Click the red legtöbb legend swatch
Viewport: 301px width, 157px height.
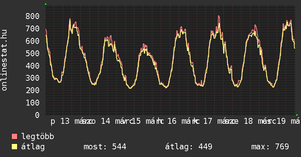pos(14,137)
